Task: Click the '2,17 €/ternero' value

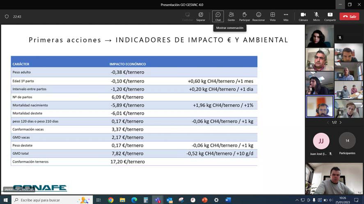Action: 128,137
